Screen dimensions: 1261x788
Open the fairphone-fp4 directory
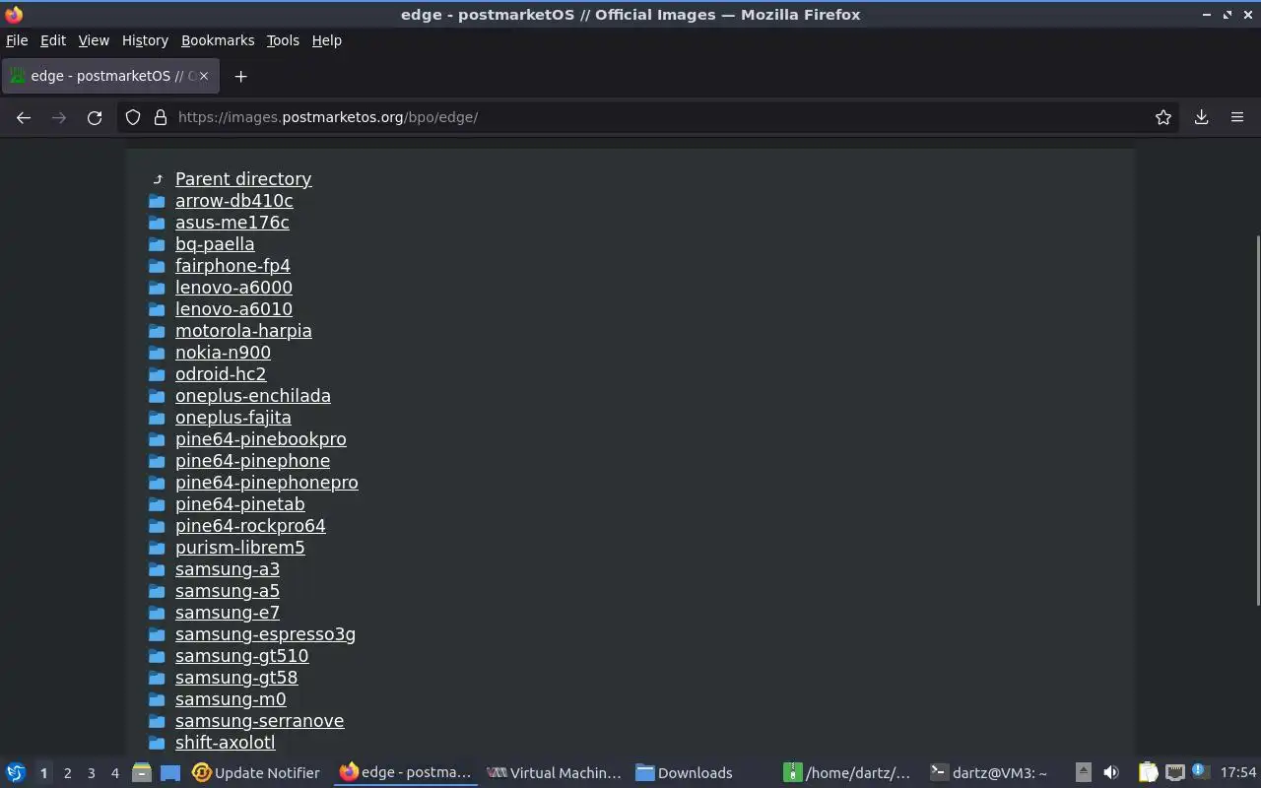(232, 266)
